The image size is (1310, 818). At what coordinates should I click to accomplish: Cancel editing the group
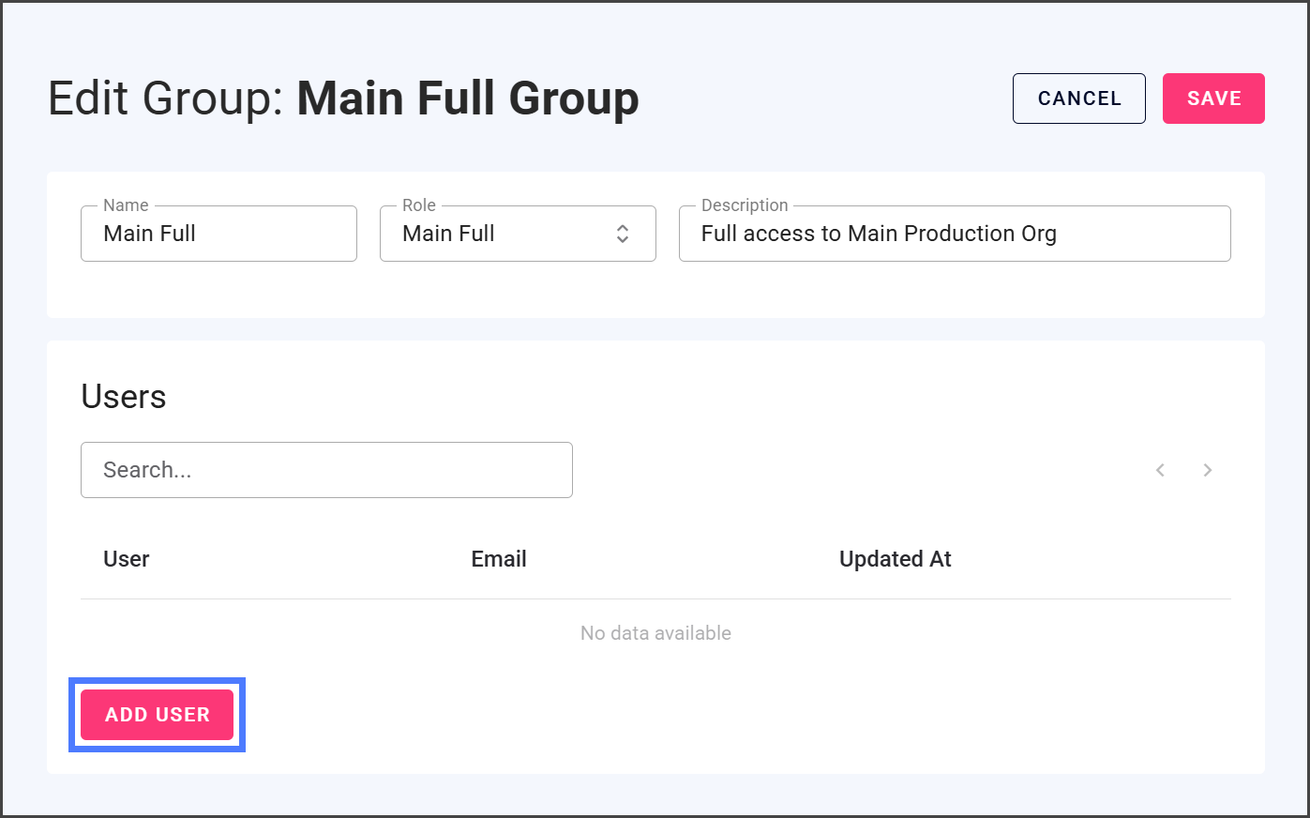[1078, 98]
